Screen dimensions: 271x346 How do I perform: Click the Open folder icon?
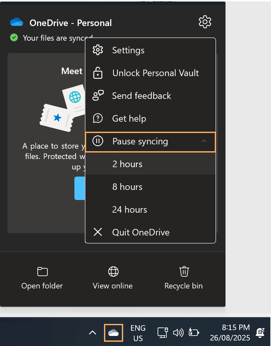tap(42, 272)
